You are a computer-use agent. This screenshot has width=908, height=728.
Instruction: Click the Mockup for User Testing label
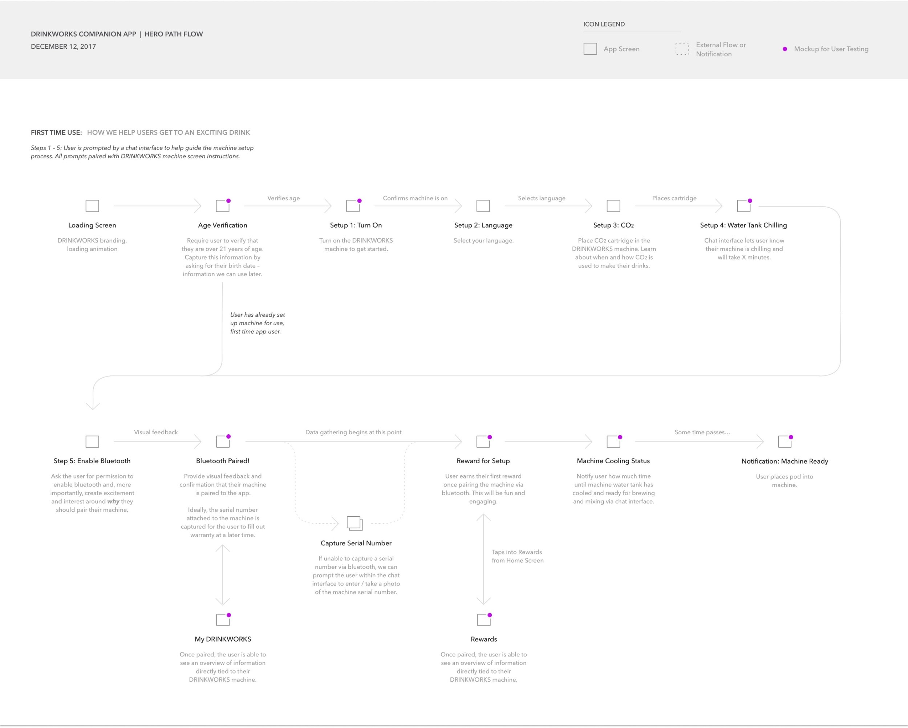pyautogui.click(x=831, y=49)
